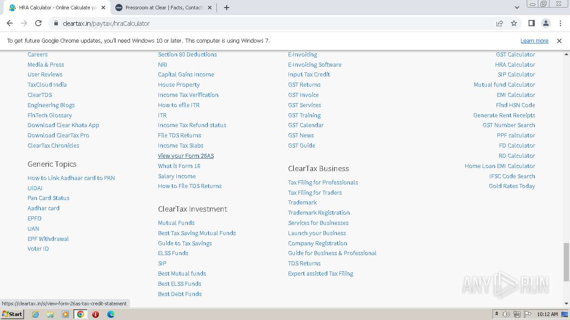Open Generate Rent Receipts link
The width and height of the screenshot is (570, 320).
point(504,115)
